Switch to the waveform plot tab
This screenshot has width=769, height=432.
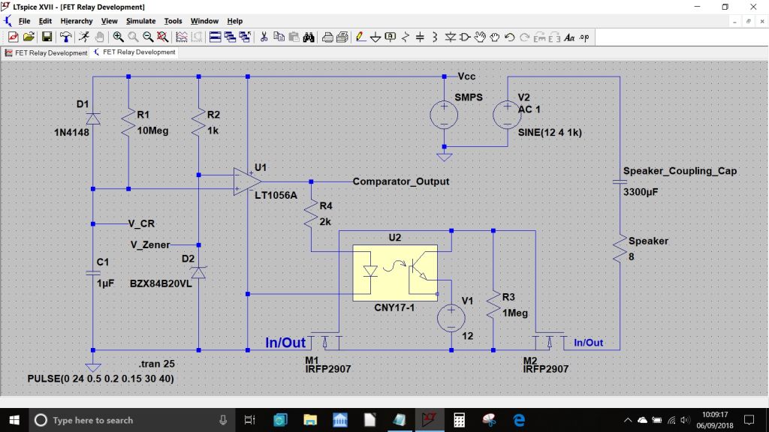[46, 53]
